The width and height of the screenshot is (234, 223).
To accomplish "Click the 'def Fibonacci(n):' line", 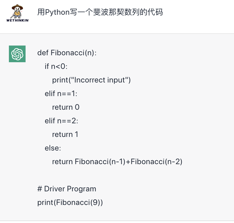I will pos(67,53).
